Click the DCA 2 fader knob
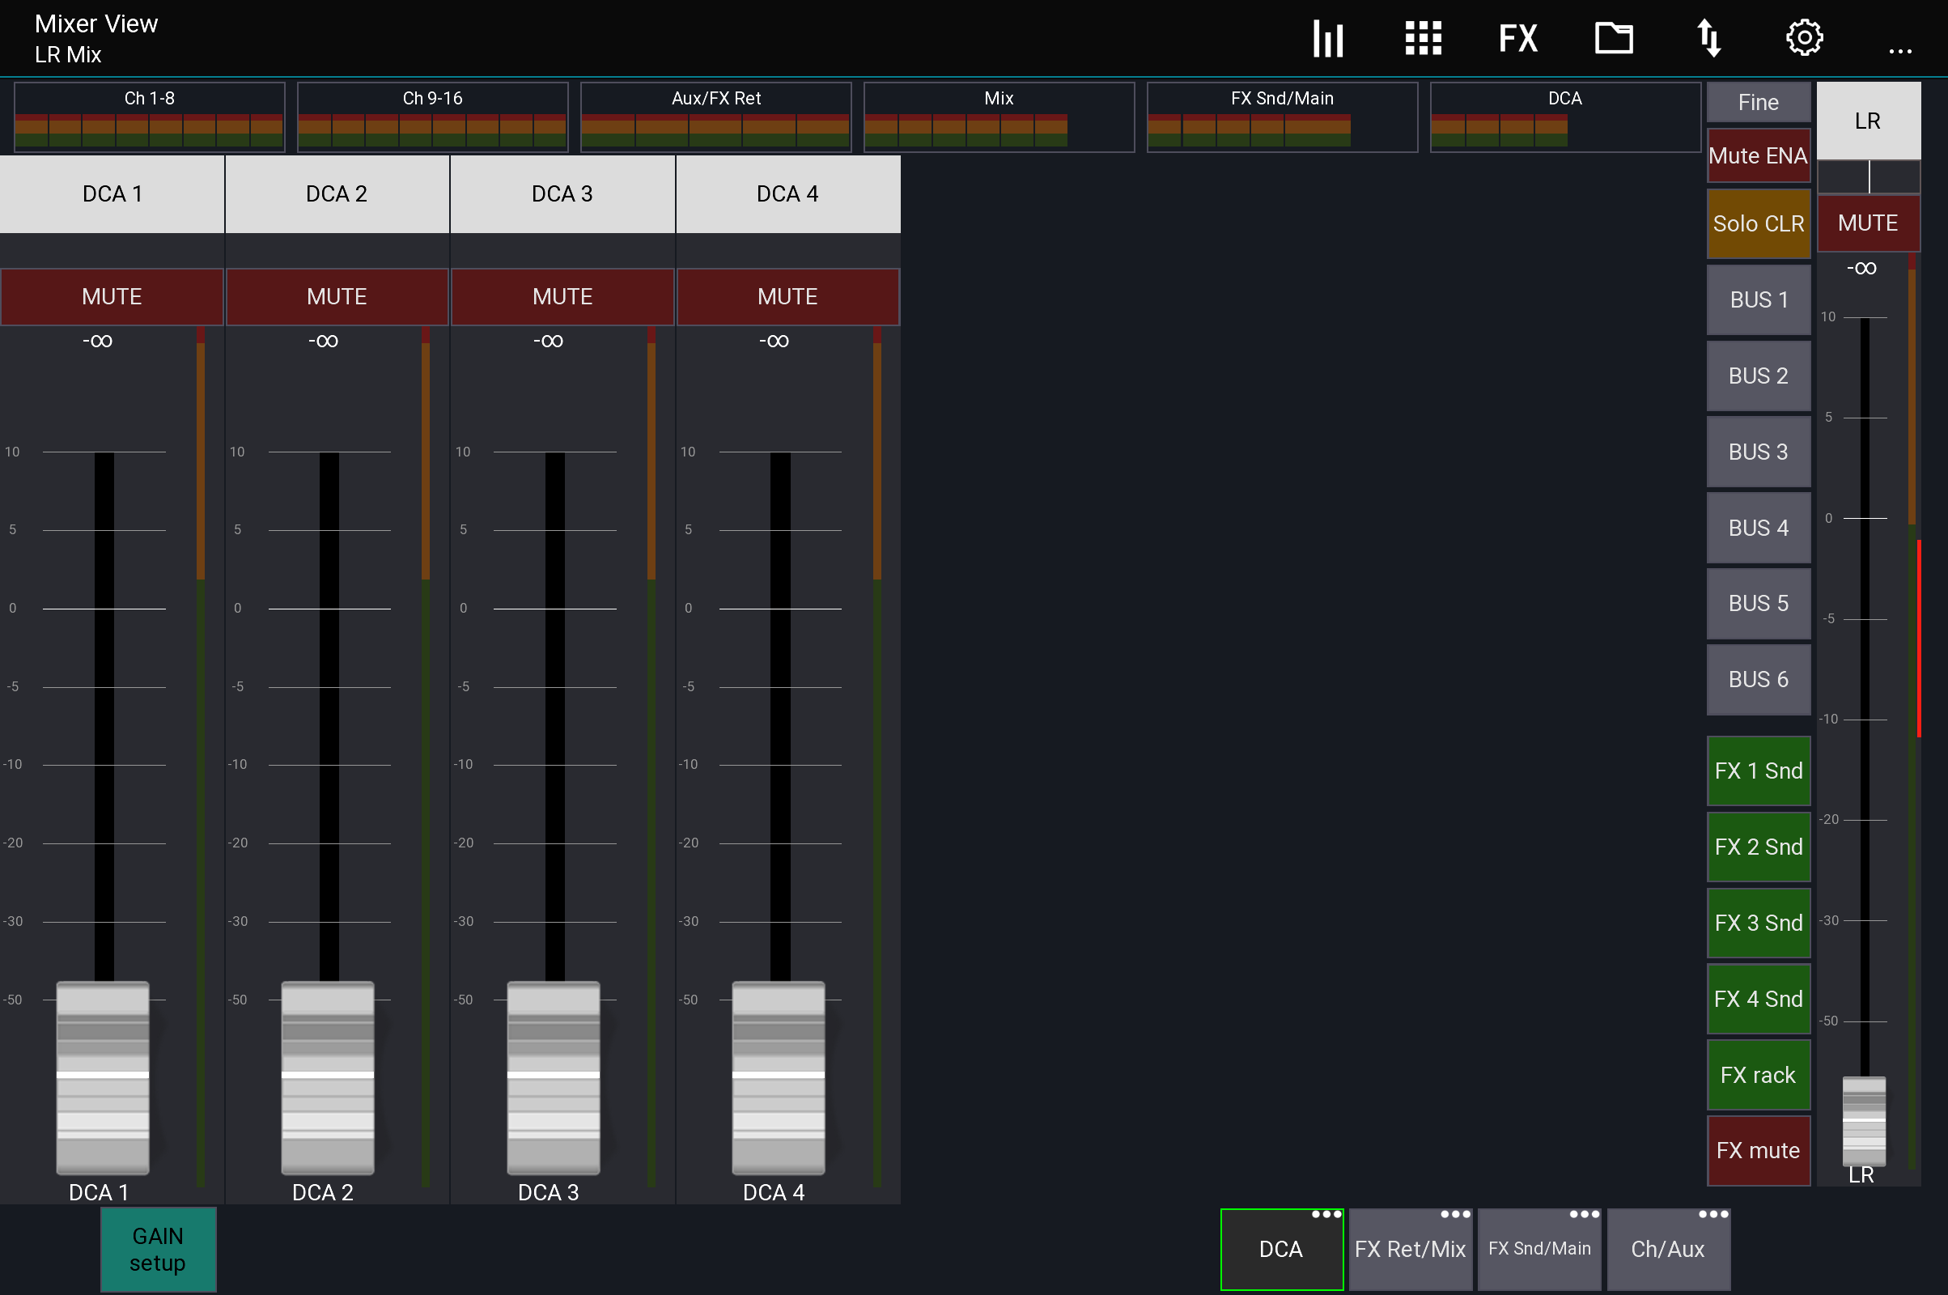Viewport: 1948px width, 1295px height. pyautogui.click(x=328, y=1078)
